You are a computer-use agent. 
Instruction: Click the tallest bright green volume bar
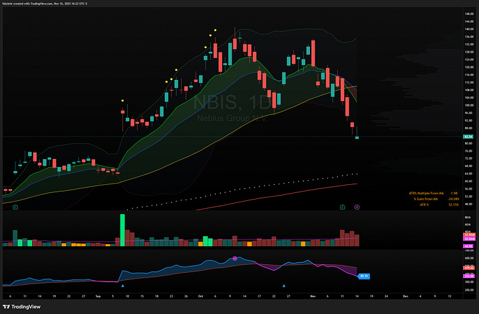[122, 230]
